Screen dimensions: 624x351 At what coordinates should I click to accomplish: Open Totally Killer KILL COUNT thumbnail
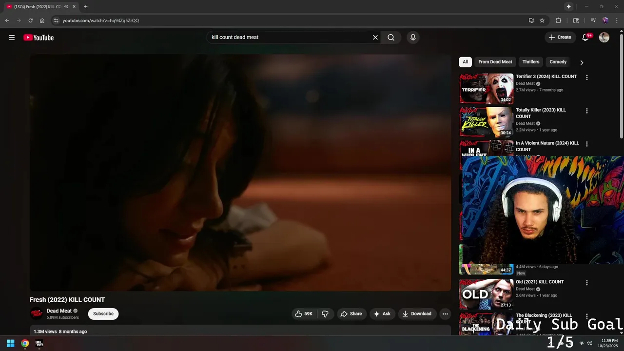487,122
